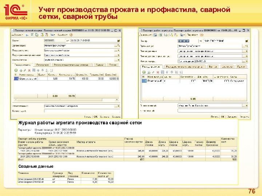Open the Действия menu in left window

pyautogui.click(x=17, y=35)
